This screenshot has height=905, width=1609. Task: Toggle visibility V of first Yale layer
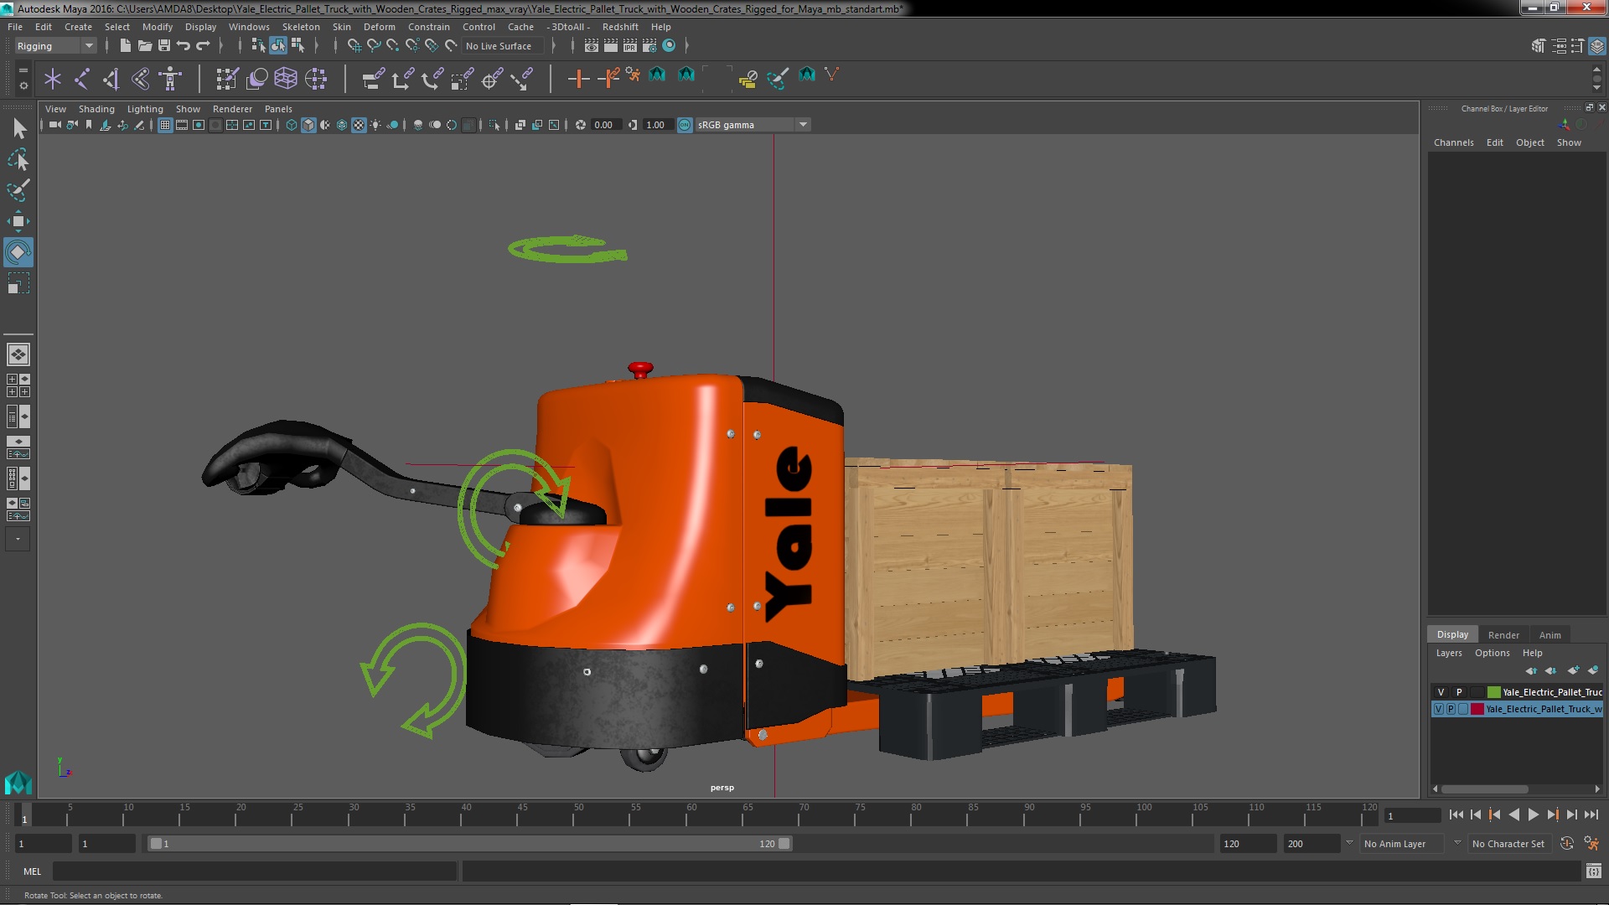[1441, 692]
